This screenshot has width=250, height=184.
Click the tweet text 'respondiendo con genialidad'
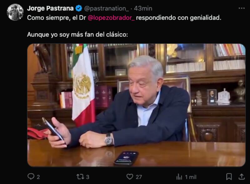[x=178, y=18]
